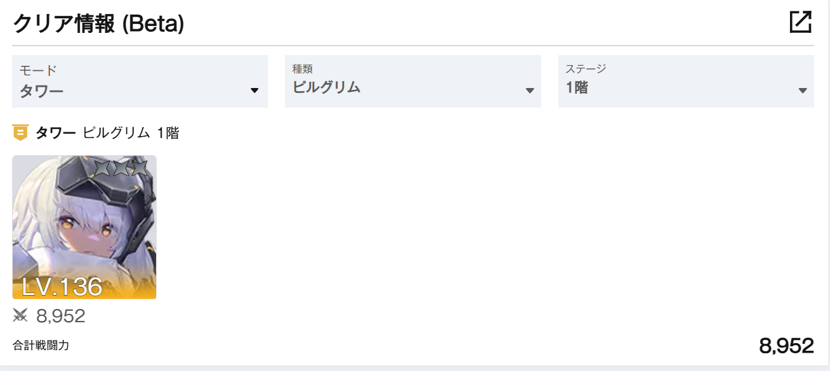Open the ステージ dropdown showing 1階
Image resolution: width=830 pixels, height=371 pixels.
686,81
